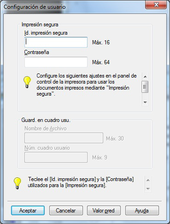Open help via the Ayuda button
The height and width of the screenshot is (224, 170).
(142, 211)
